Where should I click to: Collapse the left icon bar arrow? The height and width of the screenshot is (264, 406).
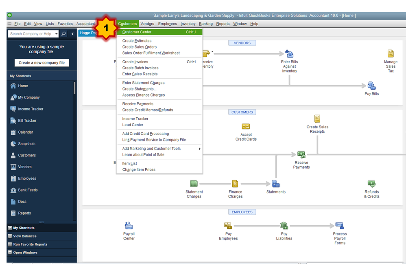(72, 34)
